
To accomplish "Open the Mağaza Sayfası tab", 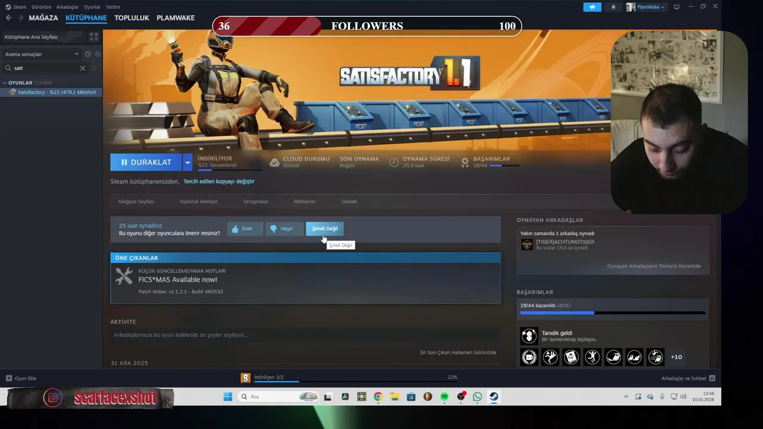I will pyautogui.click(x=136, y=201).
